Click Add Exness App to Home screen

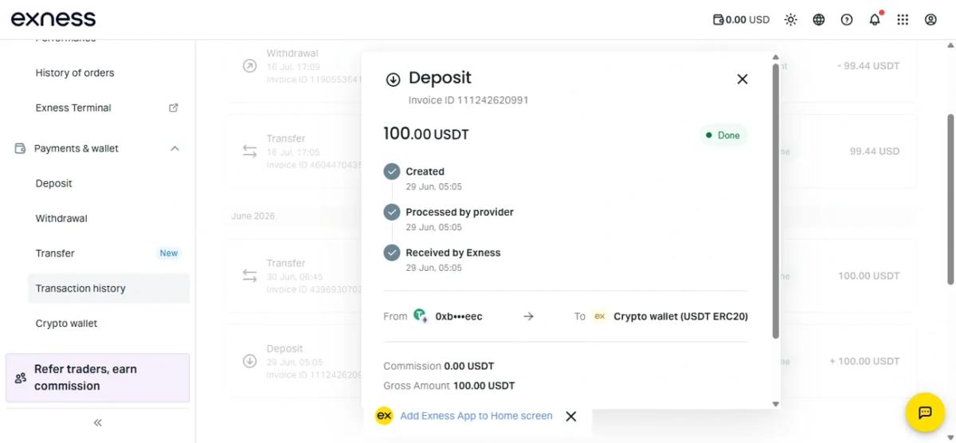click(x=476, y=416)
